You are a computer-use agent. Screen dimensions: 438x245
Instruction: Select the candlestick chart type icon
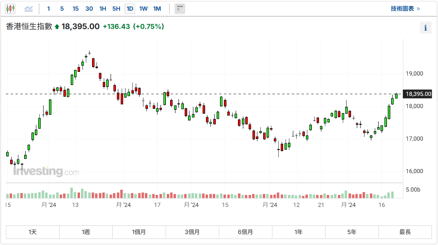10,9
